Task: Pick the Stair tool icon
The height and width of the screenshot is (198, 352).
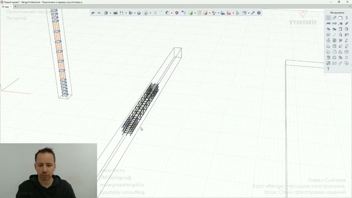Action: click(x=328, y=29)
